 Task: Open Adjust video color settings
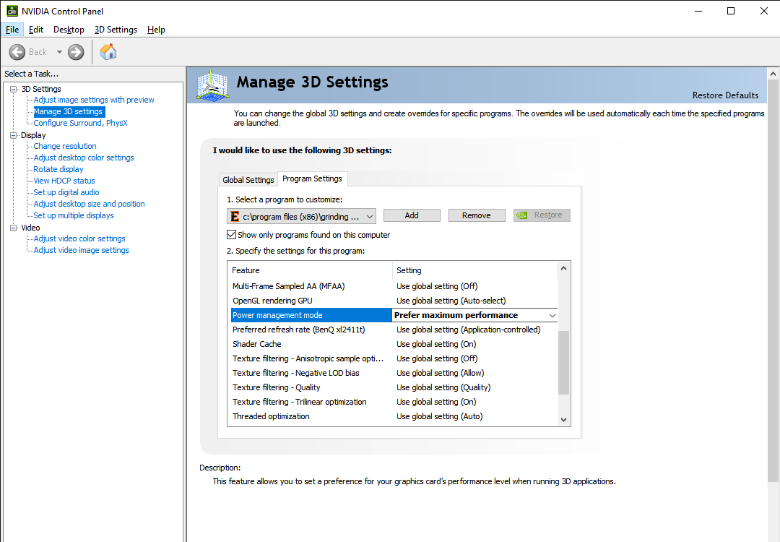(79, 238)
